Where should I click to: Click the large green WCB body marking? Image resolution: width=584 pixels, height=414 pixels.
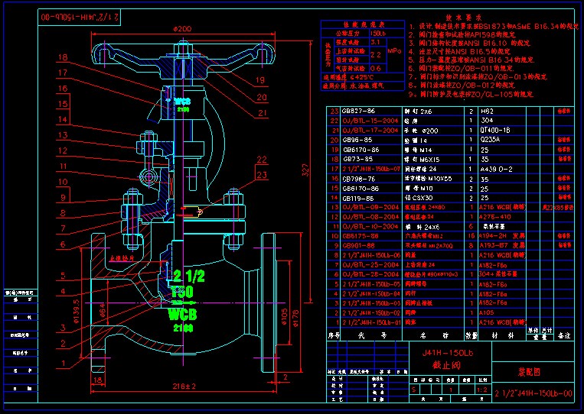(182, 315)
